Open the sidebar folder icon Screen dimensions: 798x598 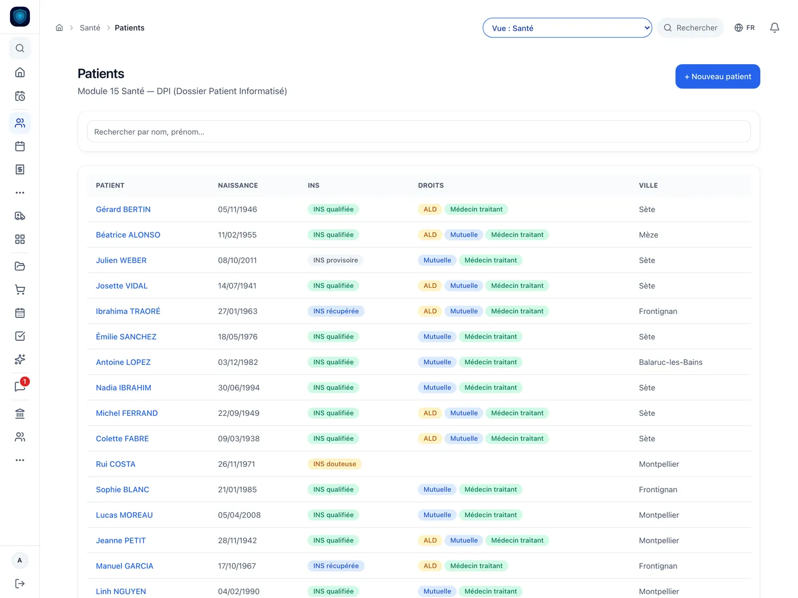(x=20, y=266)
